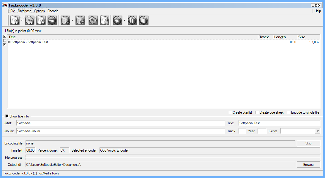Expand the add files dropdown arrow

click(22, 20)
